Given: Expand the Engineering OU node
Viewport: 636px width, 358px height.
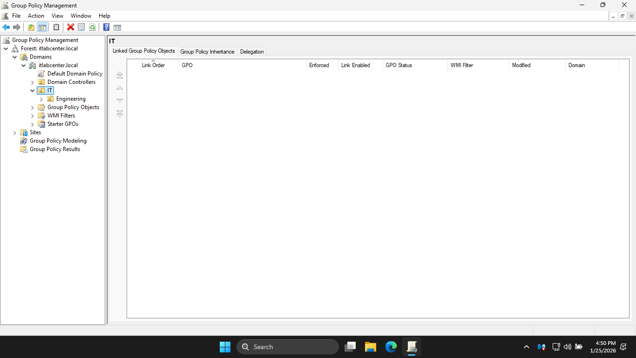Looking at the screenshot, I should (x=41, y=99).
